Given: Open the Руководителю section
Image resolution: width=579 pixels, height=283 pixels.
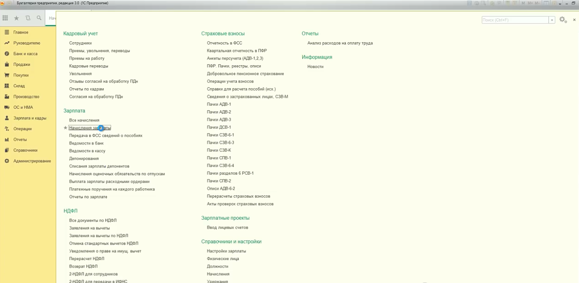Looking at the screenshot, I should coord(27,43).
